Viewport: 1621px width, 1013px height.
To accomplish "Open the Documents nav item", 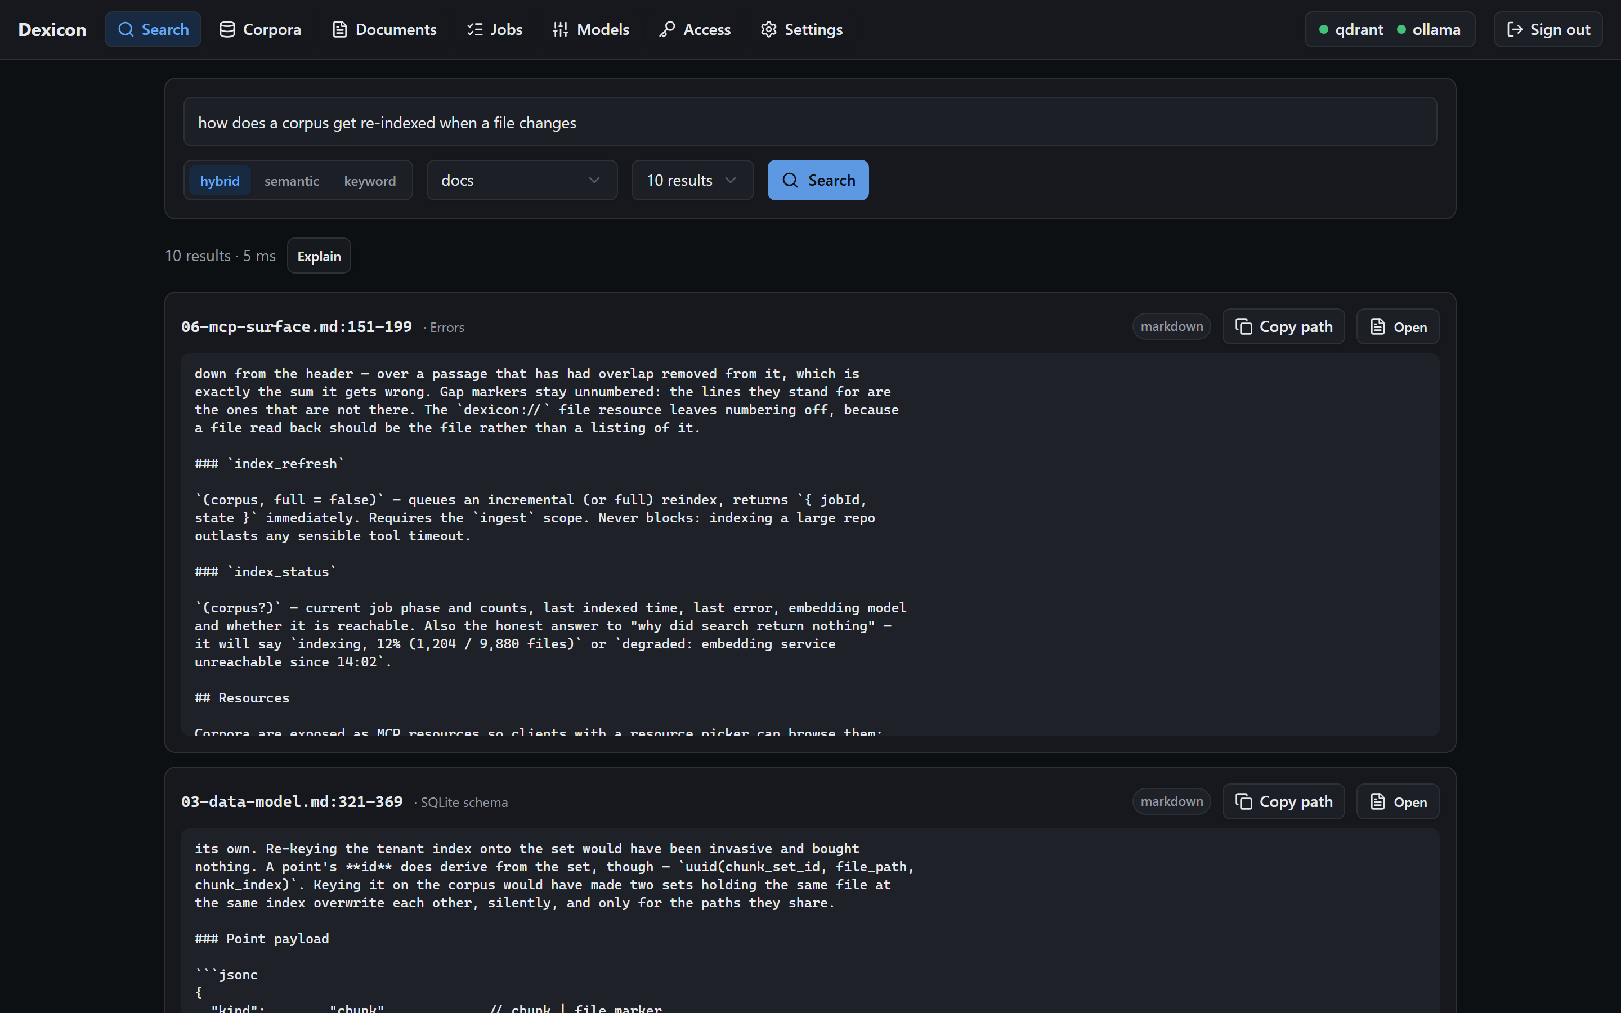I will click(384, 29).
